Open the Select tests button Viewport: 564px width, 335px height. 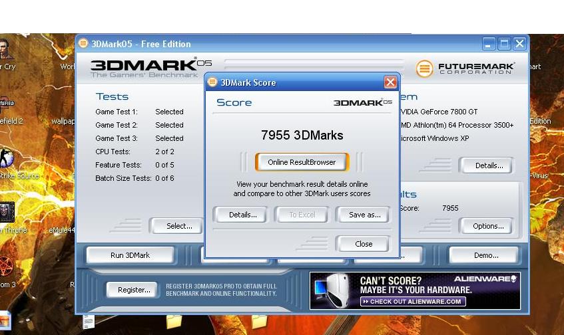coord(178,226)
